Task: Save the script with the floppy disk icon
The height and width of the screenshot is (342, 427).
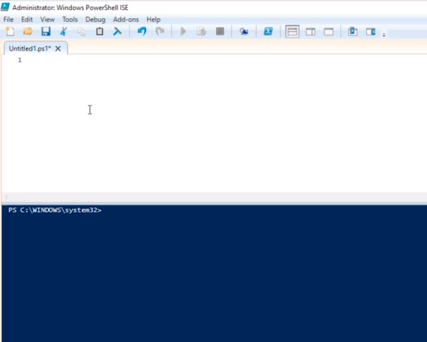Action: pyautogui.click(x=46, y=32)
